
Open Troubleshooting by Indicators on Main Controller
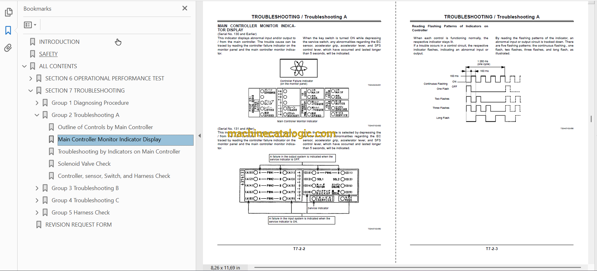click(119, 151)
